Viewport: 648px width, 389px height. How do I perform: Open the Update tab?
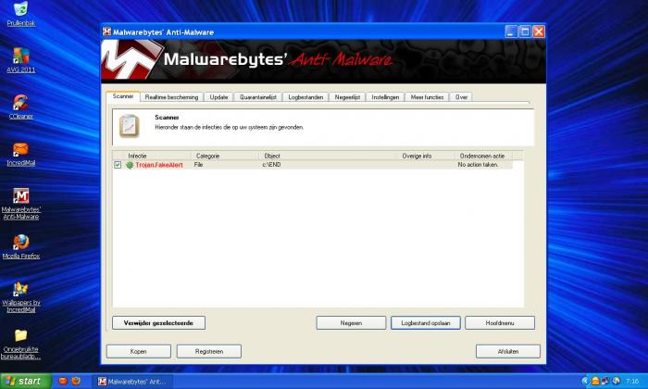(x=218, y=97)
